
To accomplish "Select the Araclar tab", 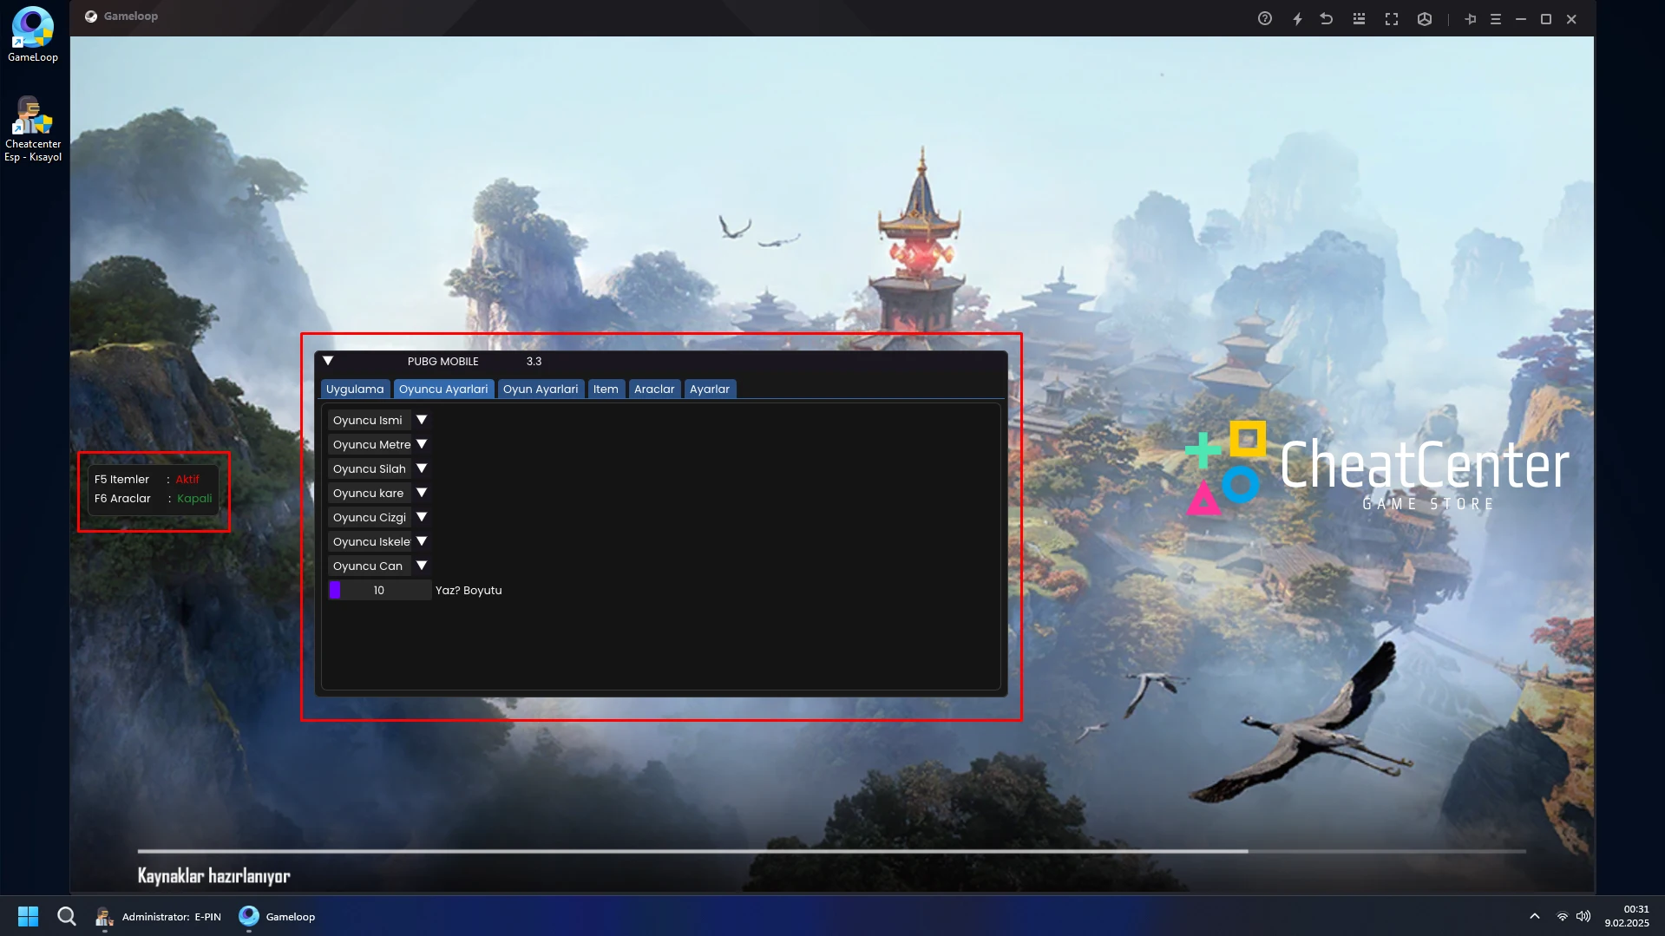I will (653, 389).
